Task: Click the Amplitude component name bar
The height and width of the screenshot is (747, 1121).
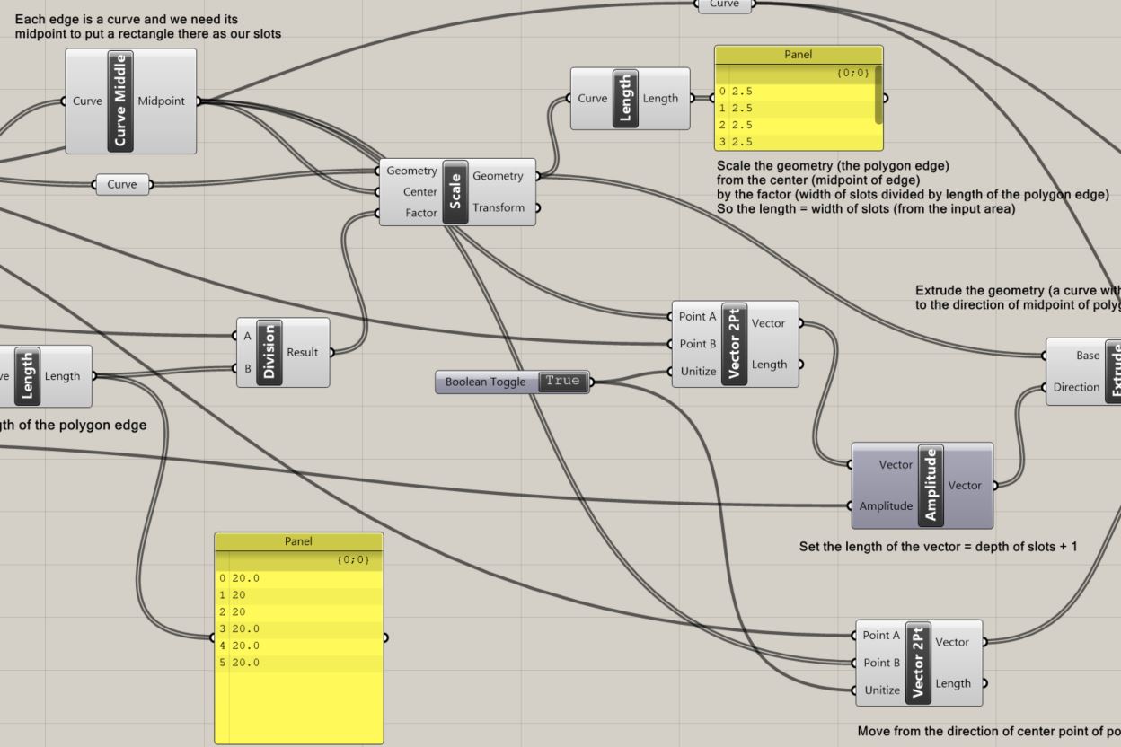Action: (x=931, y=485)
